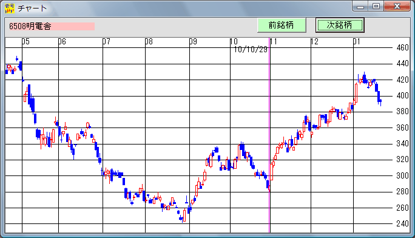Click the 12 month label on time axis
The height and width of the screenshot is (238, 415).
[314, 41]
